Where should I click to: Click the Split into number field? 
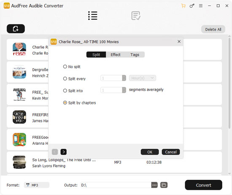pos(111,90)
